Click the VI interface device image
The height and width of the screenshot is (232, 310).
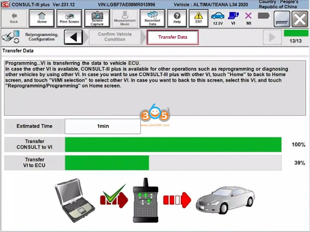[x=146, y=200]
